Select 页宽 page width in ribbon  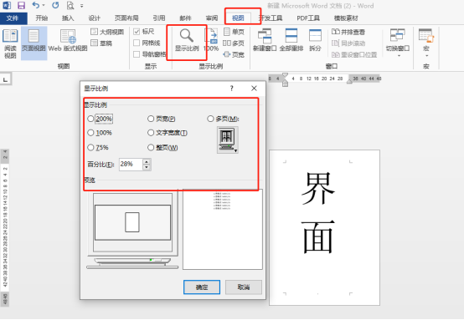pyautogui.click(x=234, y=54)
